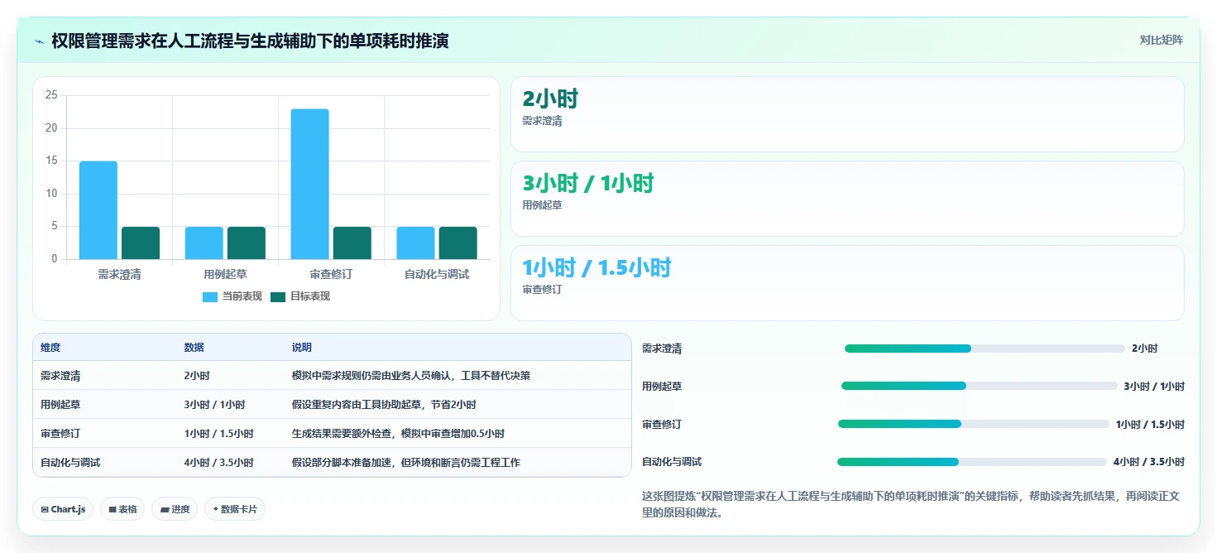1217x553 pixels.
Task: Click the 需求澄清 x-axis label
Action: pos(119,274)
